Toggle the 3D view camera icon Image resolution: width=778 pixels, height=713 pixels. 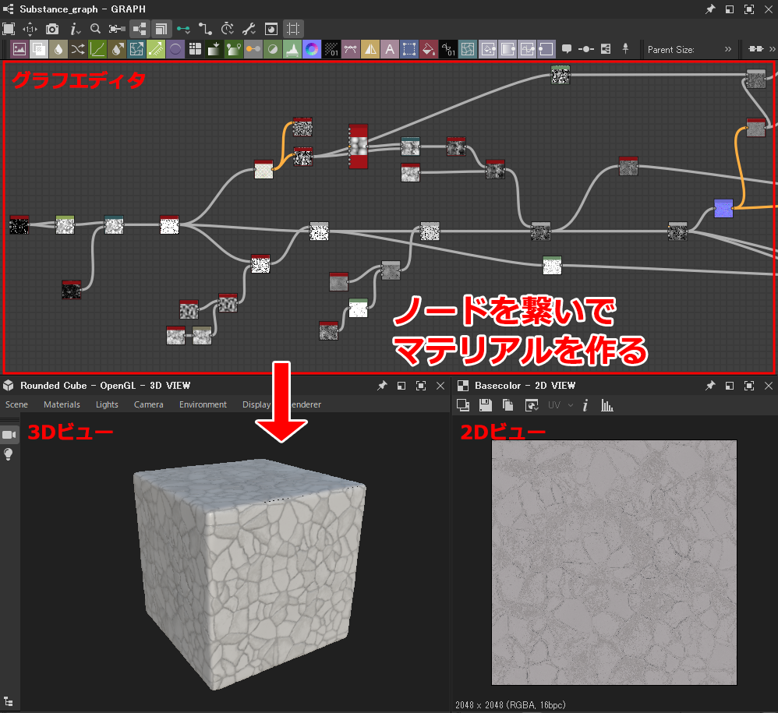9,435
